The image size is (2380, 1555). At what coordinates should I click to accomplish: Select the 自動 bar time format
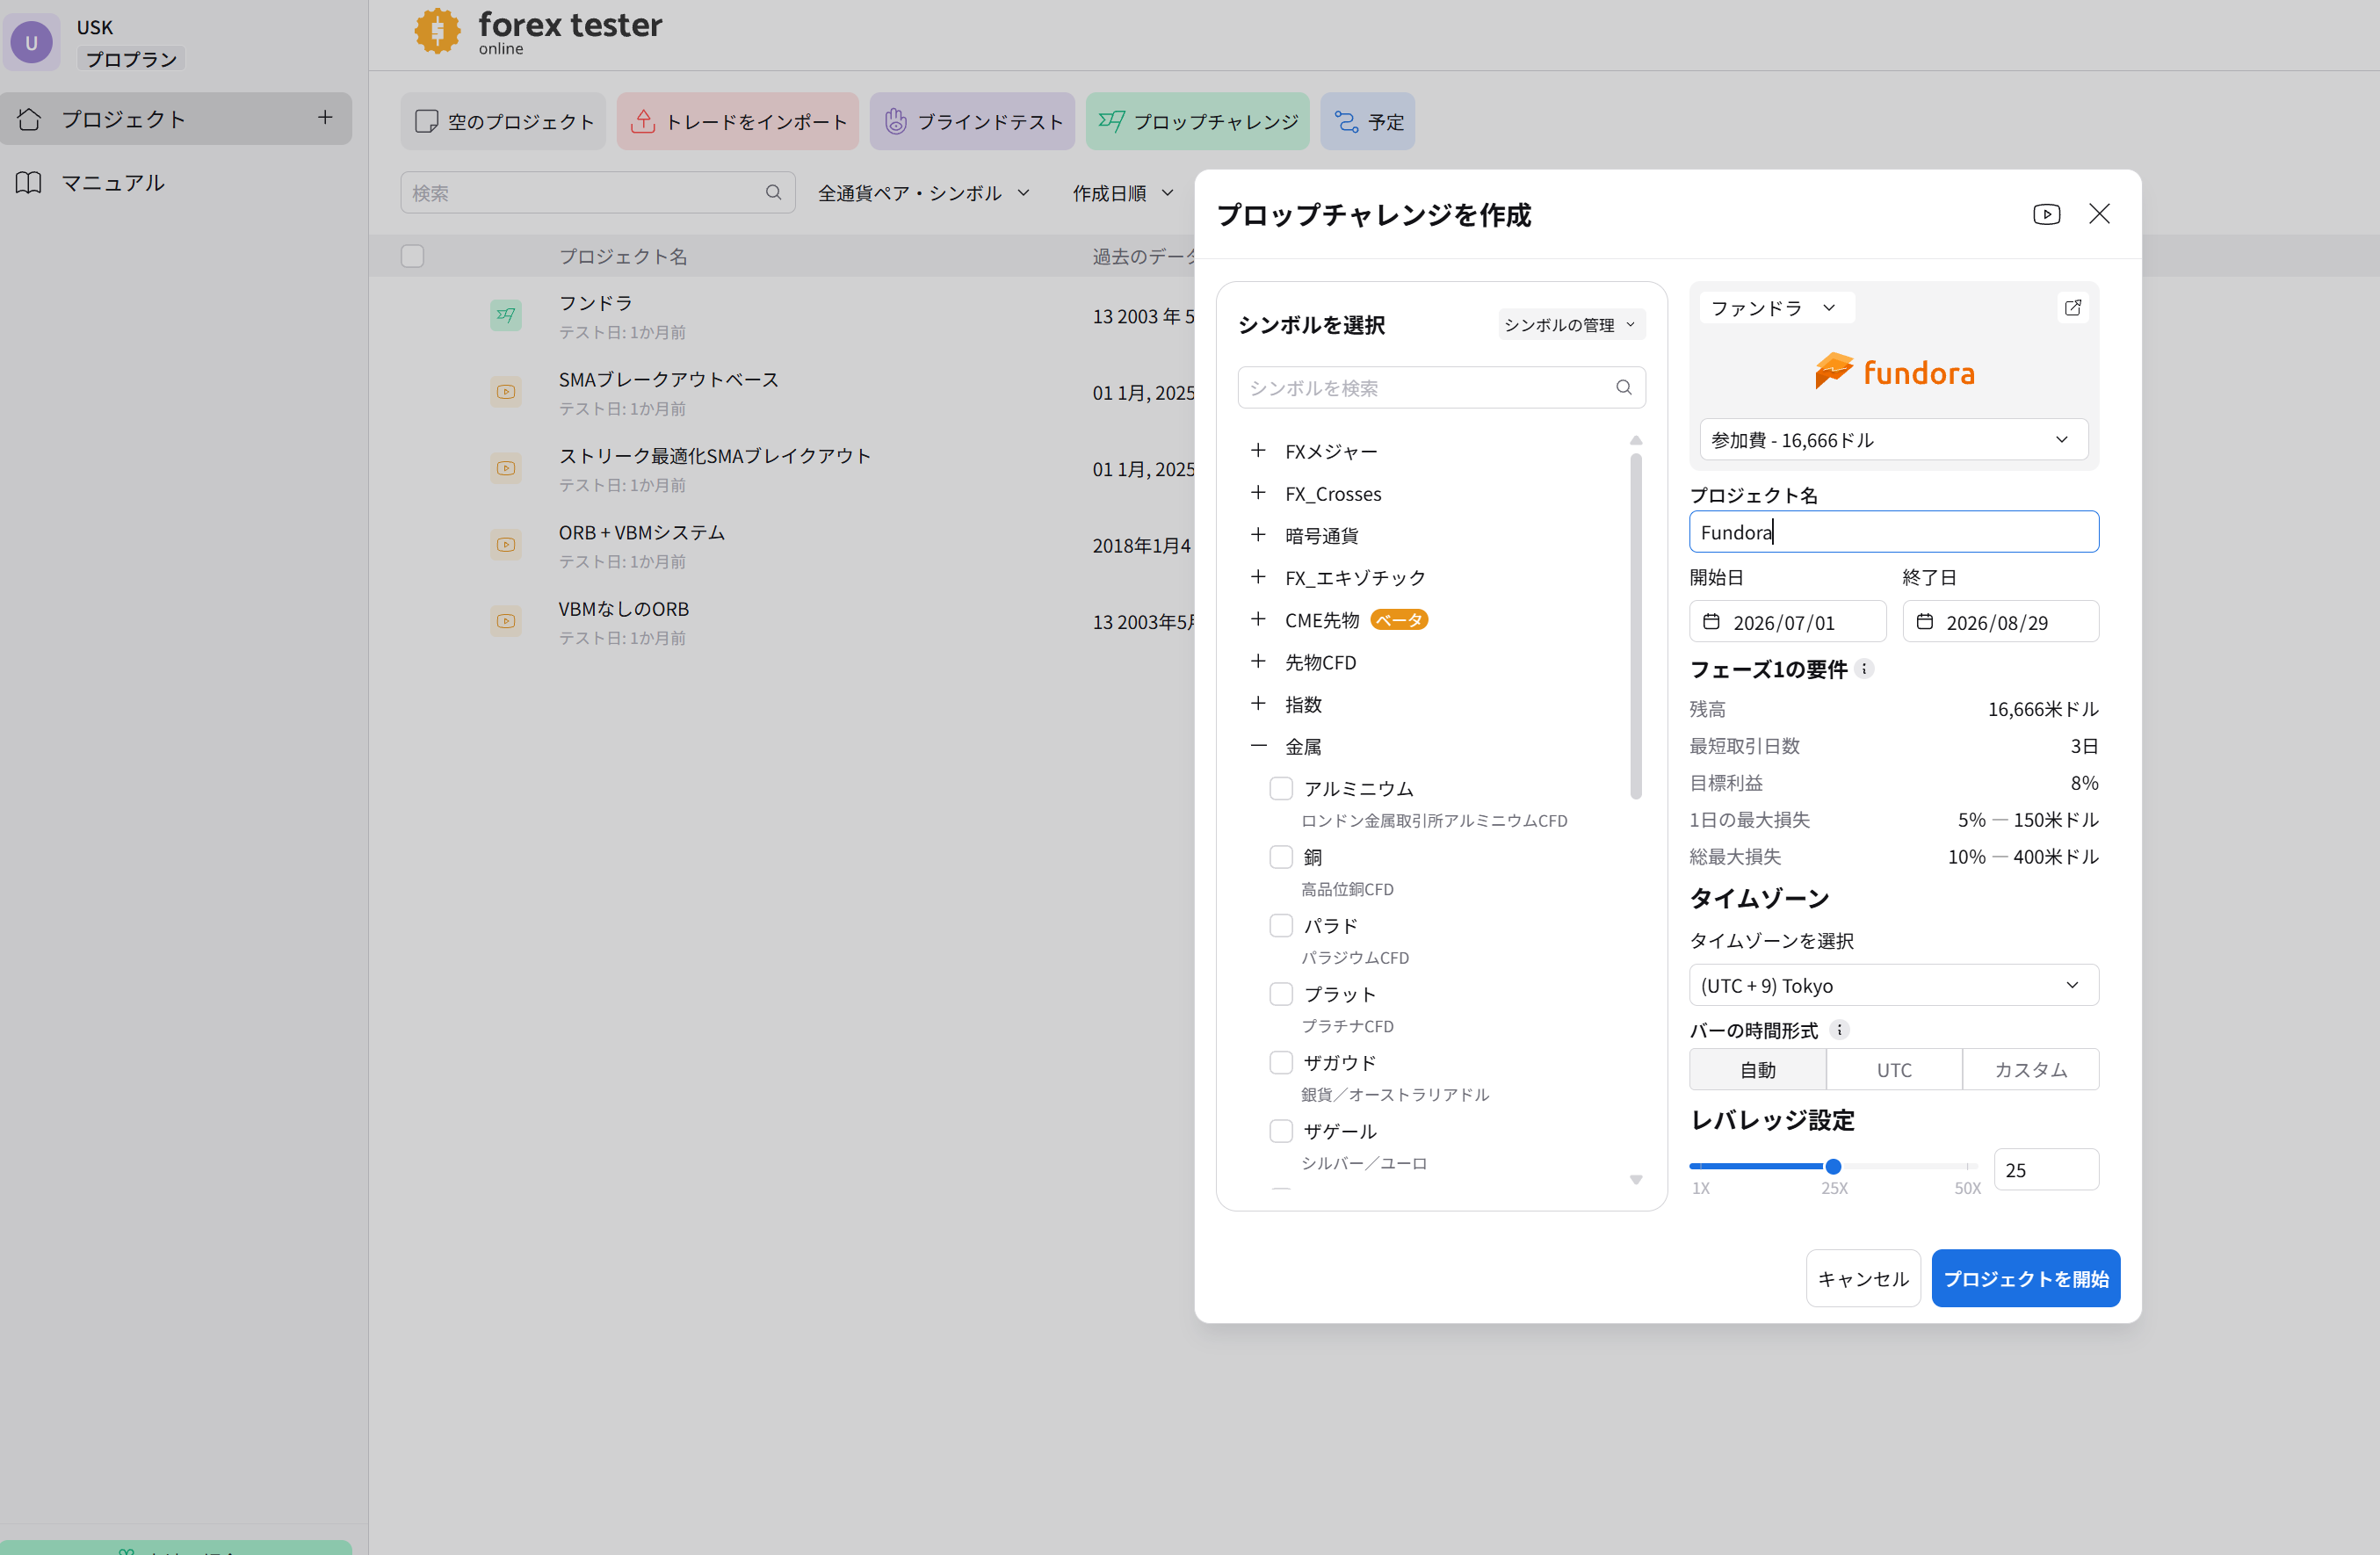(x=1757, y=1070)
